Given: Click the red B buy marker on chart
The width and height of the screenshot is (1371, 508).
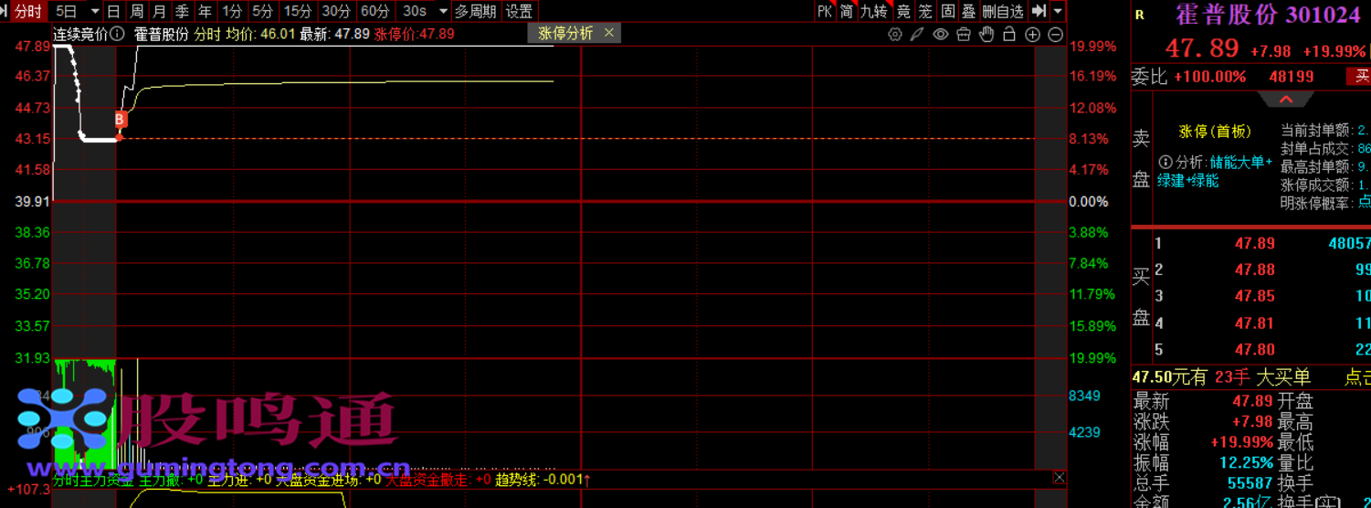Looking at the screenshot, I should [x=121, y=120].
